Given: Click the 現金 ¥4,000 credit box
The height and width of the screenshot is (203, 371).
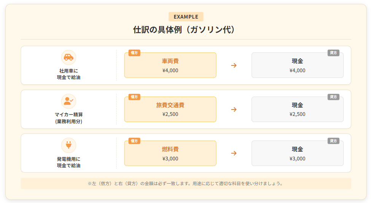Looking at the screenshot, I should (297, 65).
